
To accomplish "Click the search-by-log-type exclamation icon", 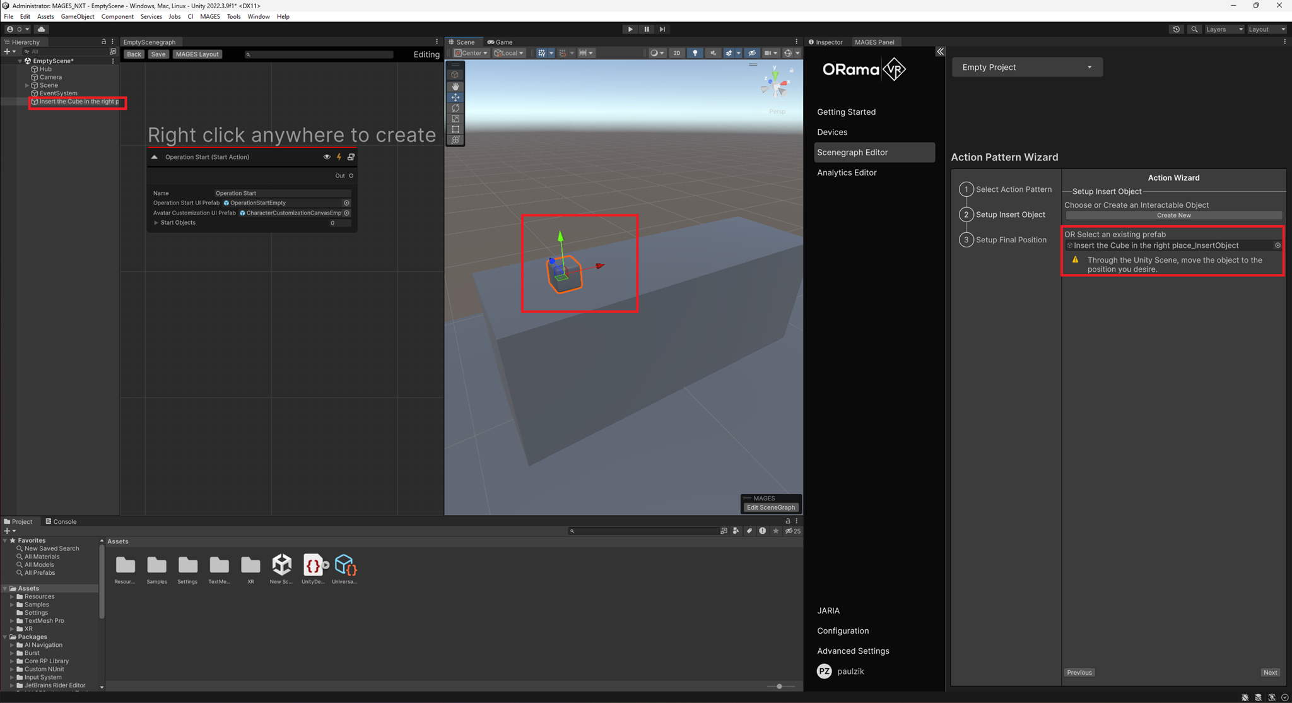I will [763, 531].
